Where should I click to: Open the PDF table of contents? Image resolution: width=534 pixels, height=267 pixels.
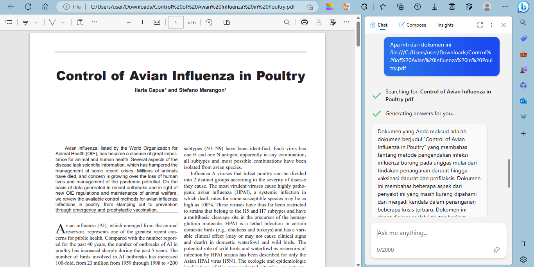tap(9, 22)
